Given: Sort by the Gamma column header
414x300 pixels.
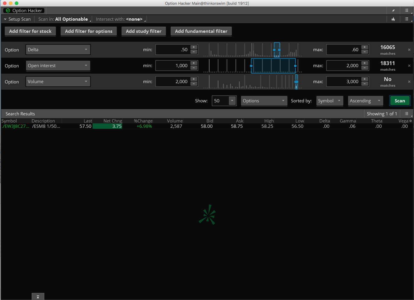Looking at the screenshot, I should [348, 121].
